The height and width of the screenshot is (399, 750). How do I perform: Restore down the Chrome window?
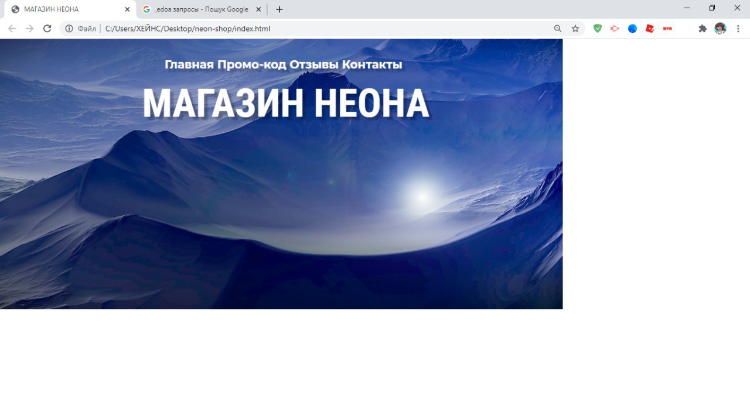click(x=712, y=8)
